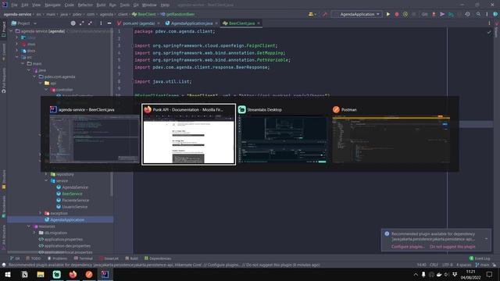Image resolution: width=500 pixels, height=281 pixels.
Task: Open the Tools menu
Action: (x=125, y=5)
